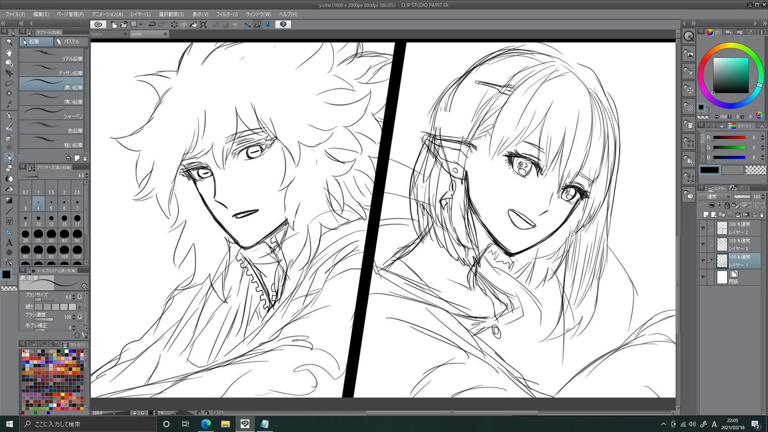Click the Save icon in command bar

134,24
